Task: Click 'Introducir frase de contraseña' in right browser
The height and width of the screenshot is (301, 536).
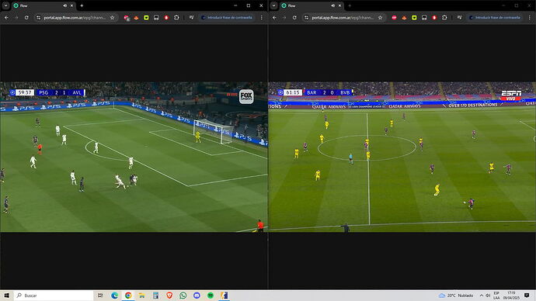Action: pos(497,17)
